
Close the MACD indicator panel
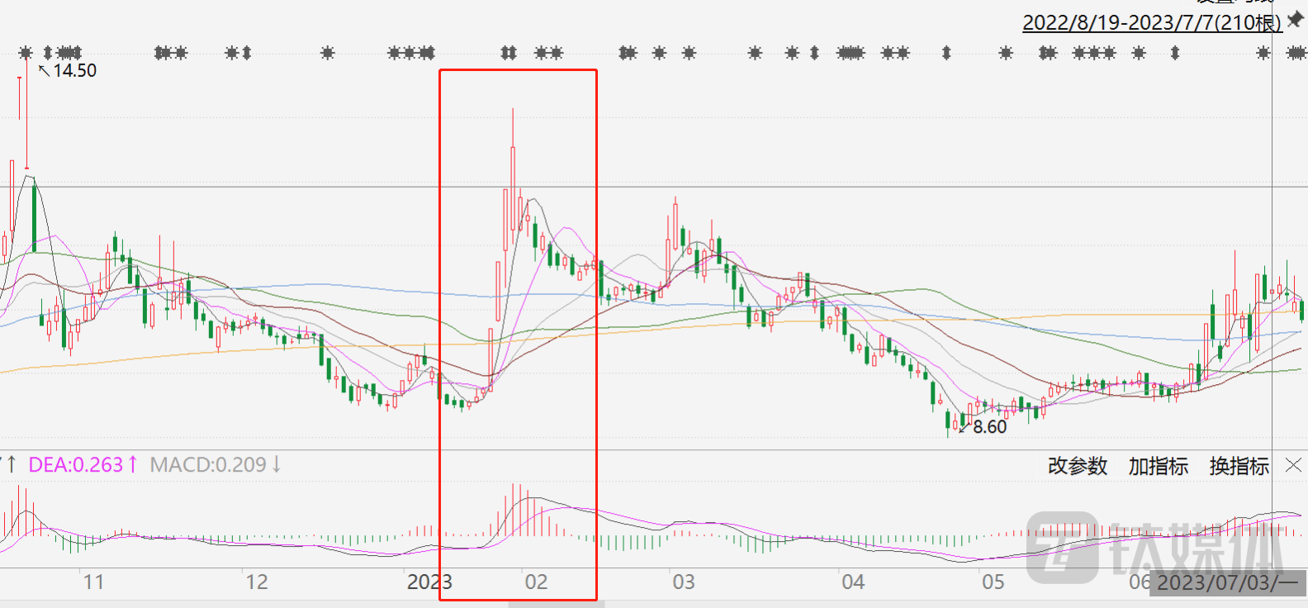click(x=1294, y=466)
